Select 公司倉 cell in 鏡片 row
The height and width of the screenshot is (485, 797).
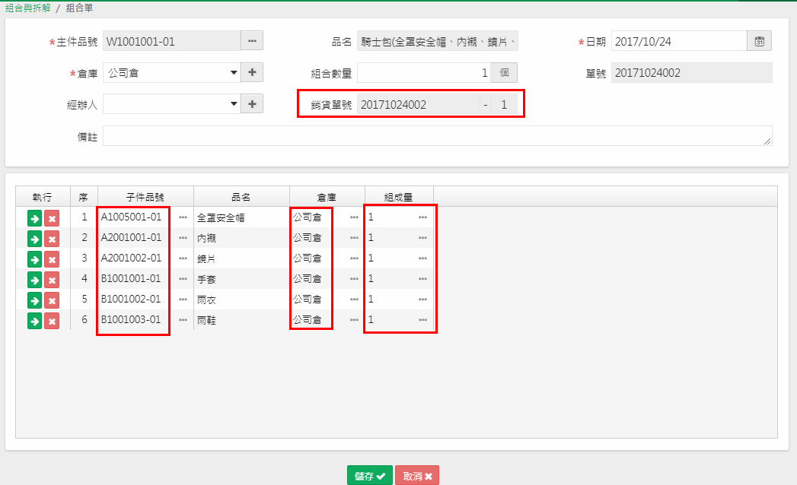308,258
